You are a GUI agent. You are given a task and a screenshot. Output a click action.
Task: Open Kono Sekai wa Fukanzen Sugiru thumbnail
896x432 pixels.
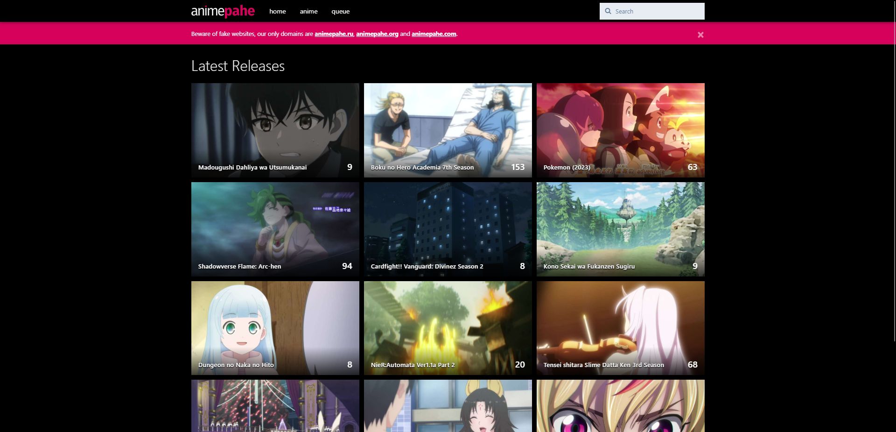621,229
